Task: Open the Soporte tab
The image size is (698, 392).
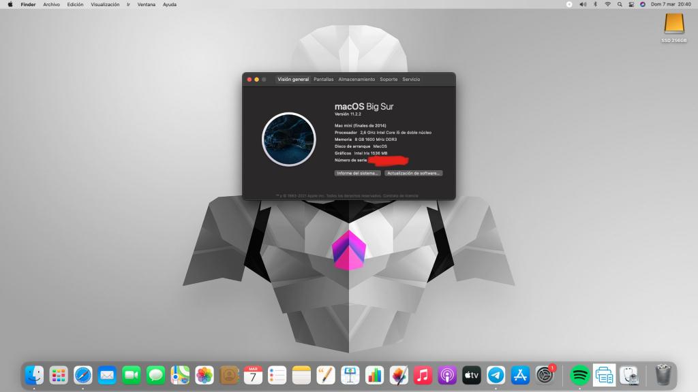Action: point(389,79)
